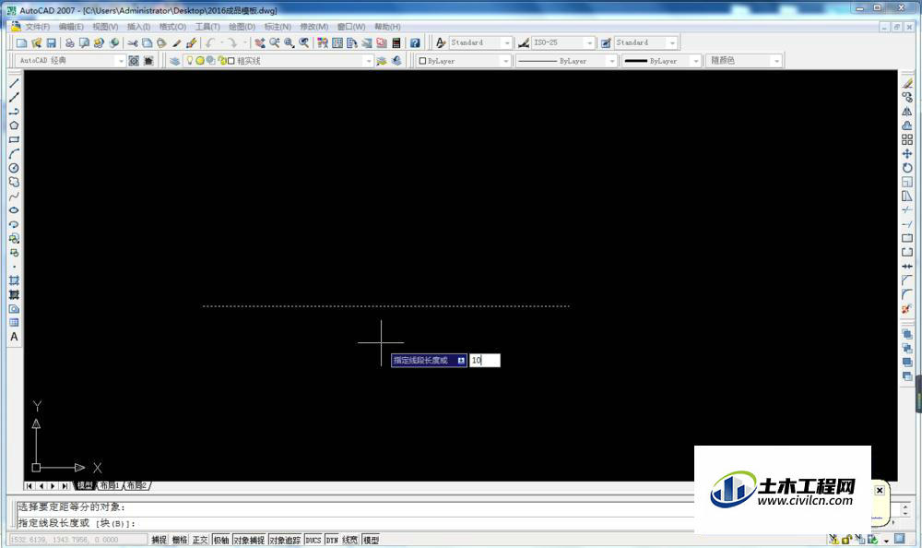
Task: Open the ByLayer color control dropdown
Action: point(505,61)
